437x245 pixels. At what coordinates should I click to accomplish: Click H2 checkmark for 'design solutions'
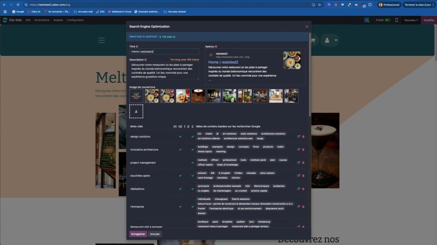pyautogui.click(x=181, y=137)
